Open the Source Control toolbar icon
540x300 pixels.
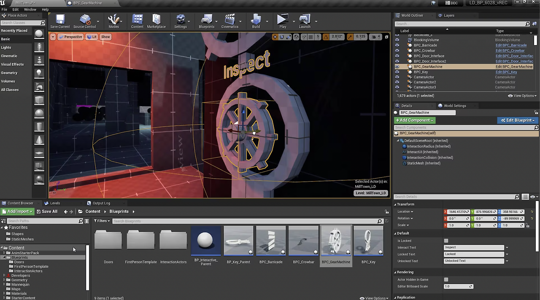85,20
